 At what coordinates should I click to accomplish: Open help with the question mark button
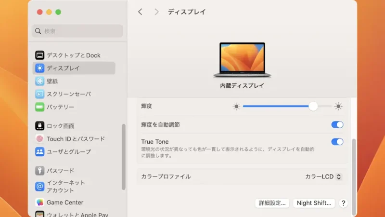[343, 203]
